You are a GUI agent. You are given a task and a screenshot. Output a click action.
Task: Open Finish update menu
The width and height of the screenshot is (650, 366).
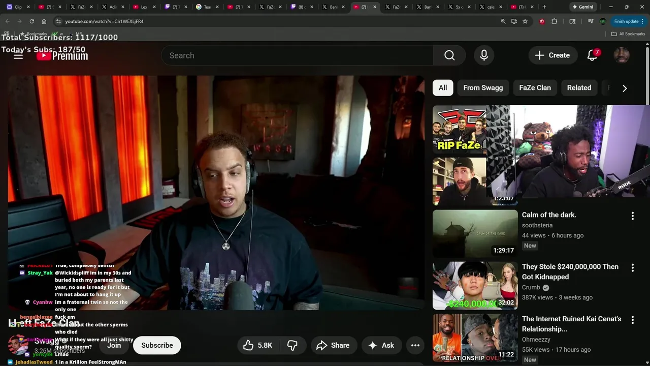[x=629, y=21]
